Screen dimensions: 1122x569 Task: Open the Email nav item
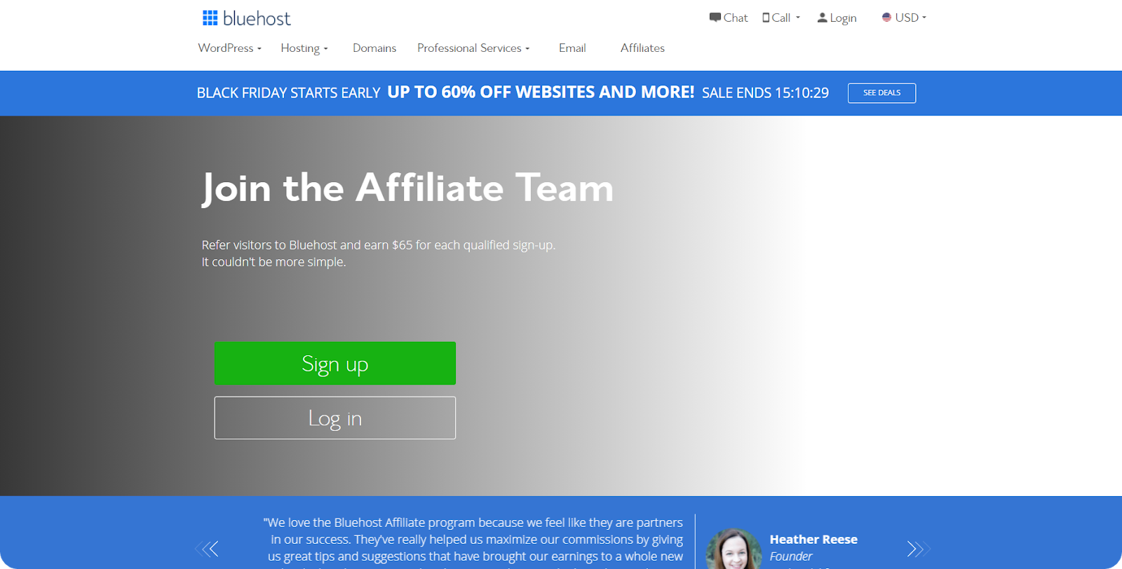[x=572, y=48]
